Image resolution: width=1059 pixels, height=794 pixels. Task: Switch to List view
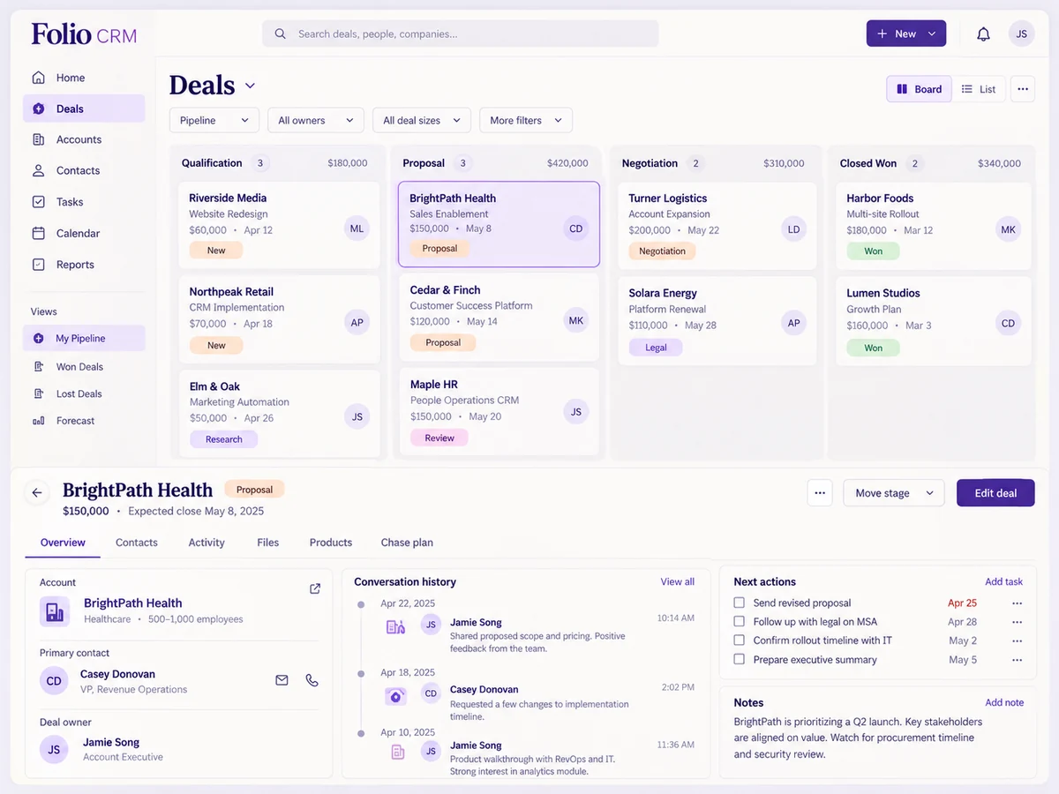[979, 88]
